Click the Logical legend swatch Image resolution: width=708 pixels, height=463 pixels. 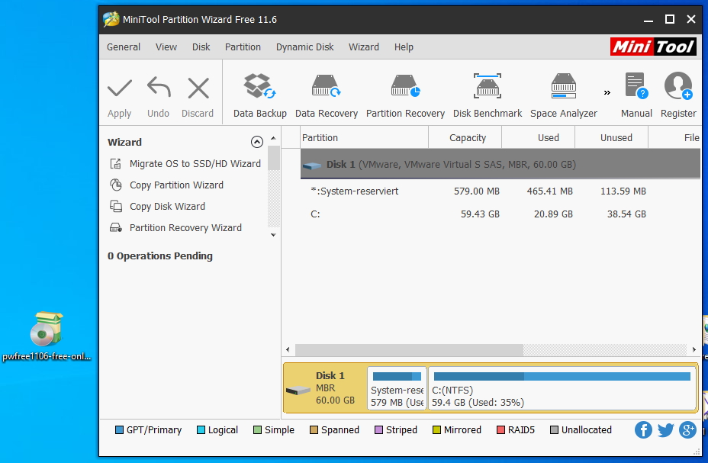coord(201,430)
